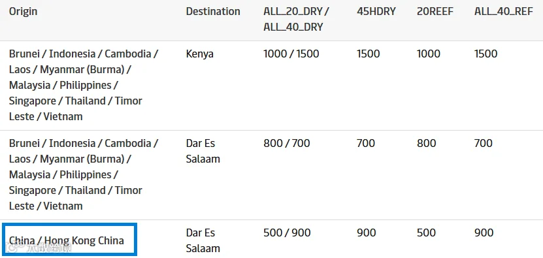Screen dimensions: 543x258
Task: Click the 45HDRY value 1500 for Kenya
Action: [368, 54]
